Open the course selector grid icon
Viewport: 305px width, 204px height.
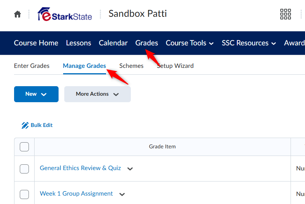point(285,14)
